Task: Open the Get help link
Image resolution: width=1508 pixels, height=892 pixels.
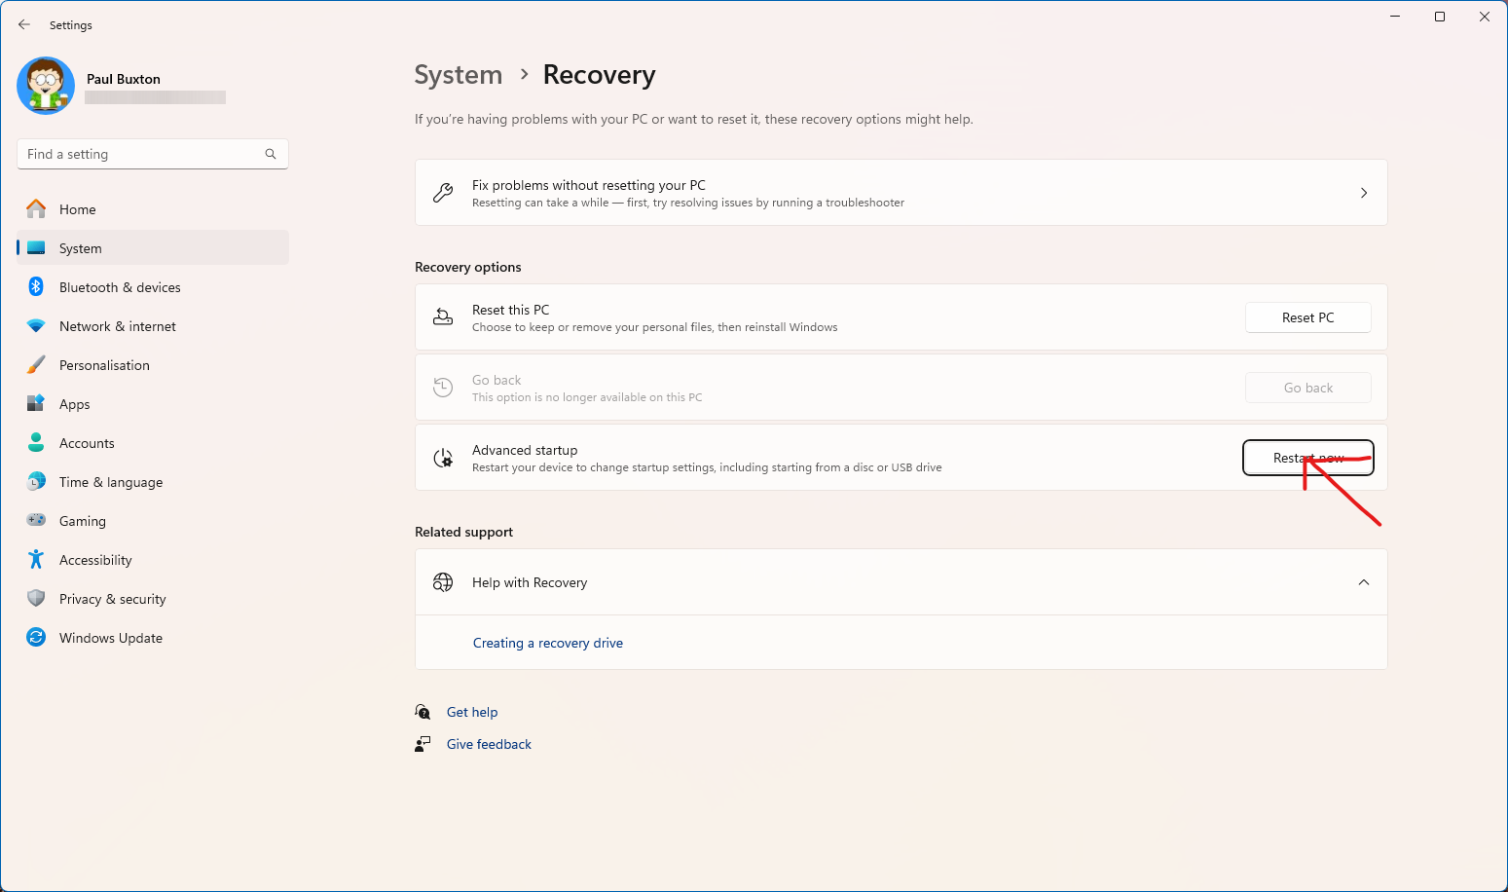Action: (x=472, y=712)
